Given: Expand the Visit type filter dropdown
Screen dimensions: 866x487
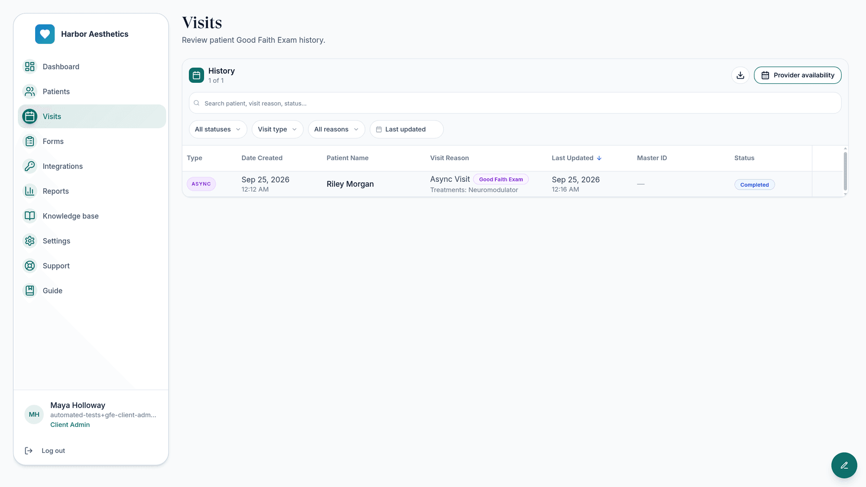Looking at the screenshot, I should coord(278,129).
